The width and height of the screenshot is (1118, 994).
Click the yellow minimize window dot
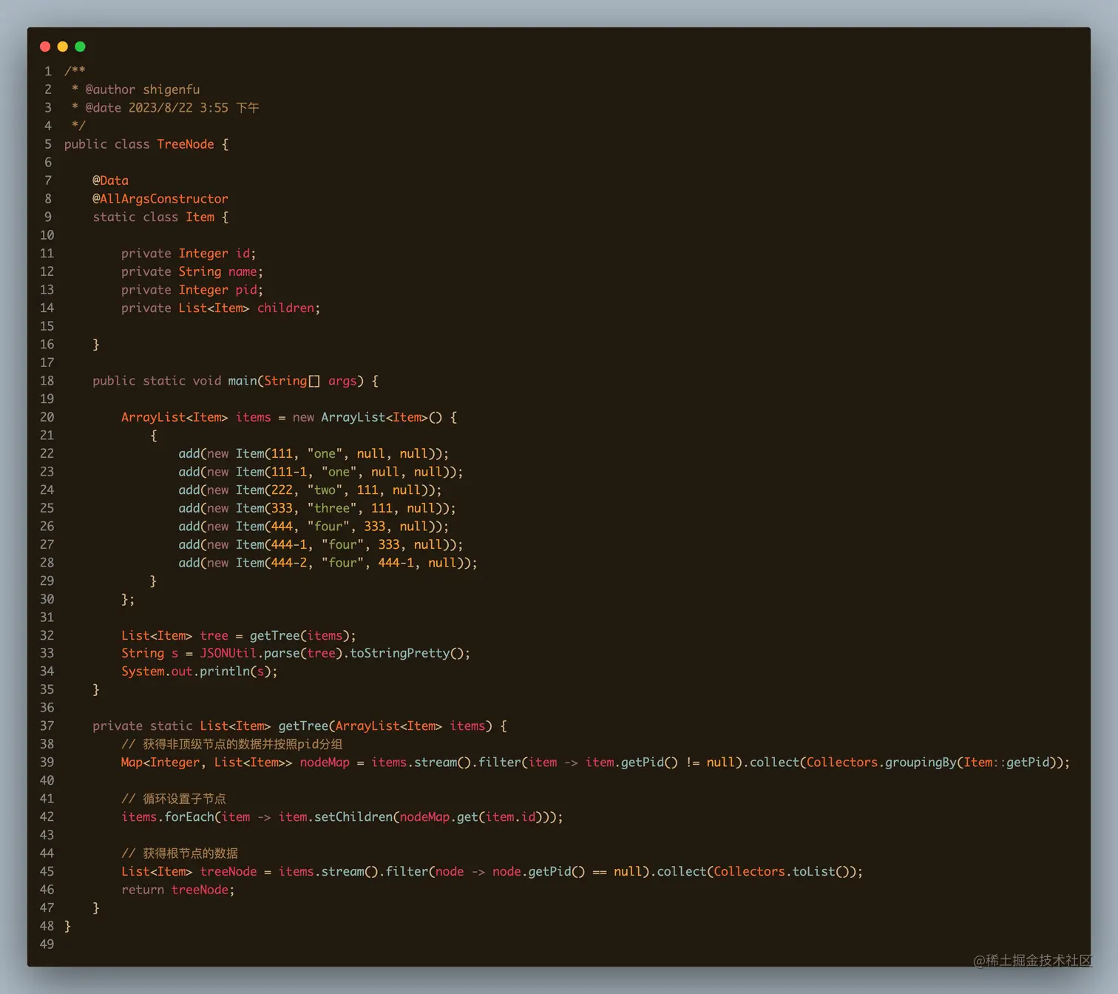tap(63, 47)
